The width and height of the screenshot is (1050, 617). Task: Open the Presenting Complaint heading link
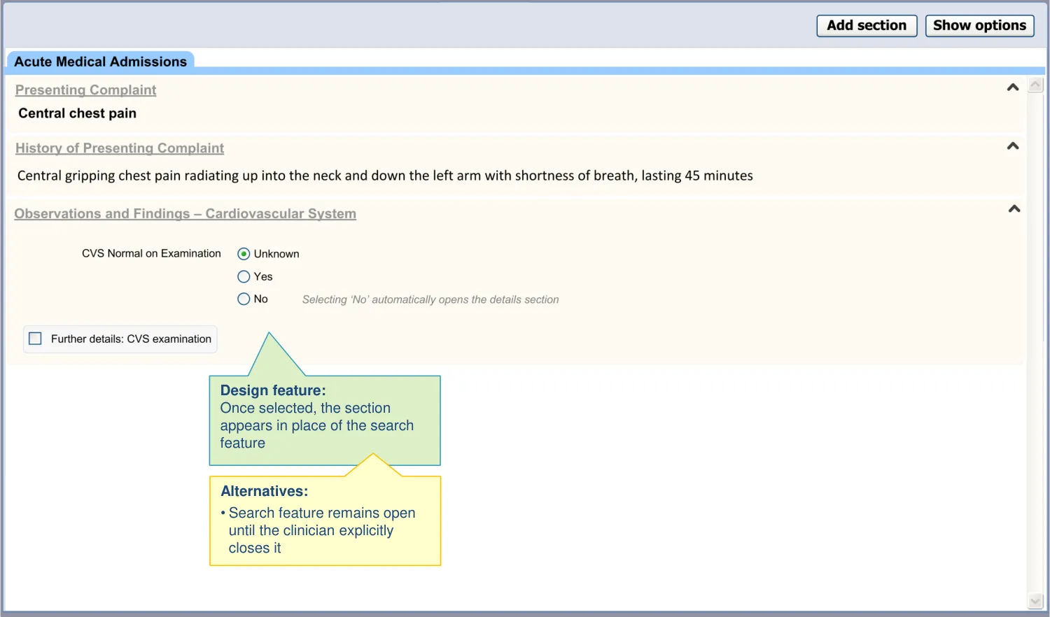click(85, 90)
